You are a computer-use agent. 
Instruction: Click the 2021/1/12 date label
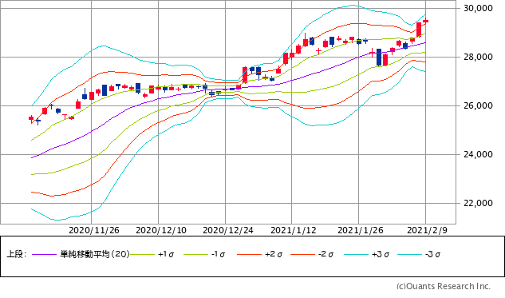(x=294, y=230)
